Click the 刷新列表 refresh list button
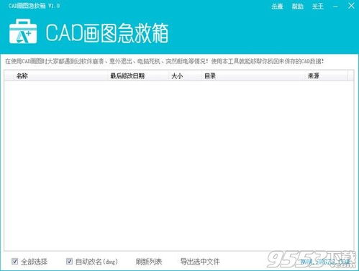Viewport: 359px width, 271px height. tap(149, 262)
